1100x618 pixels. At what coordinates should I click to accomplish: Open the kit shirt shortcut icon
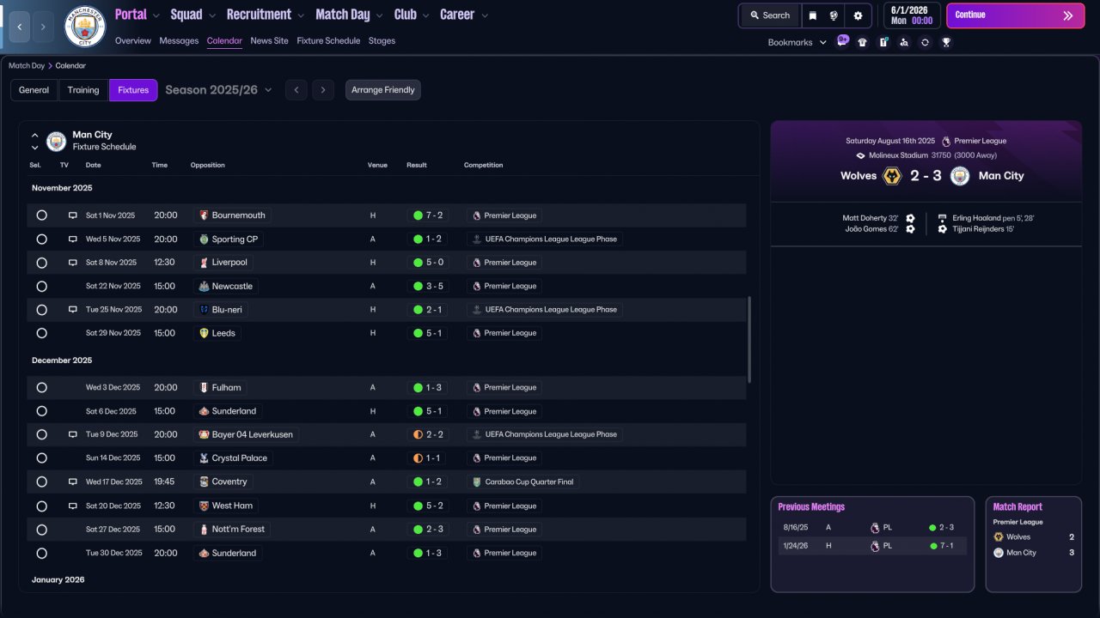click(x=863, y=42)
